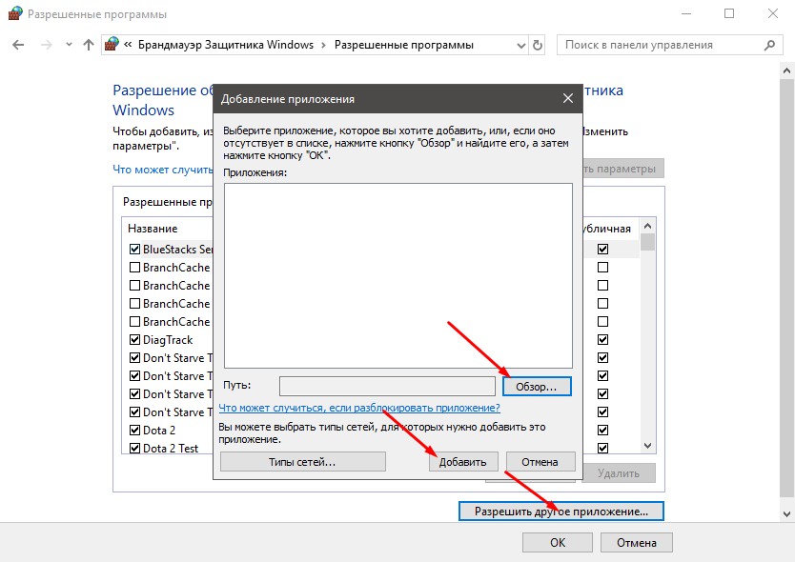Image resolution: width=795 pixels, height=562 pixels.
Task: Go back with the left arrow
Action: (18, 45)
